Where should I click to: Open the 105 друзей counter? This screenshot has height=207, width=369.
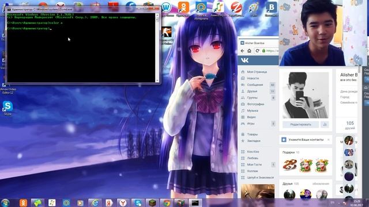tap(350, 125)
